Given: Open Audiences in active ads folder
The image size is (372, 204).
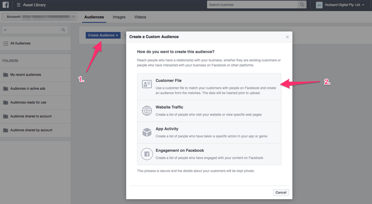Looking at the screenshot, I should click(x=35, y=89).
